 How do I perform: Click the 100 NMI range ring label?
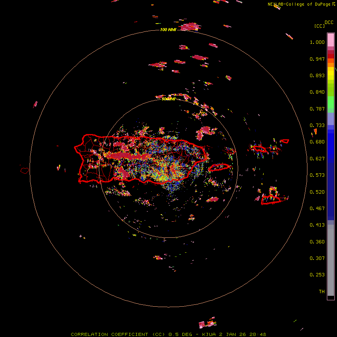pyautogui.click(x=168, y=30)
